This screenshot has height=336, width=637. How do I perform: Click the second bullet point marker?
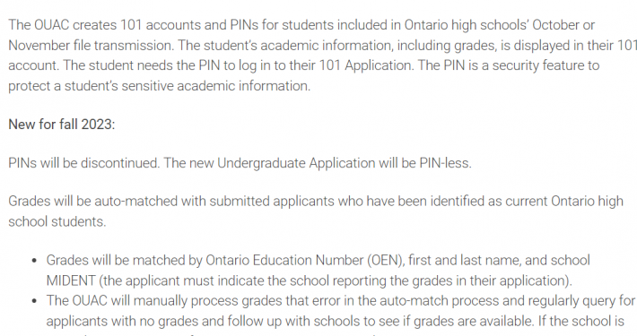click(x=34, y=301)
